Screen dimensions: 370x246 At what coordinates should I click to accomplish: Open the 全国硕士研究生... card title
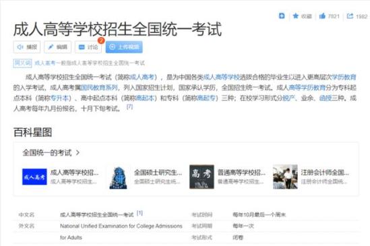(x=158, y=173)
